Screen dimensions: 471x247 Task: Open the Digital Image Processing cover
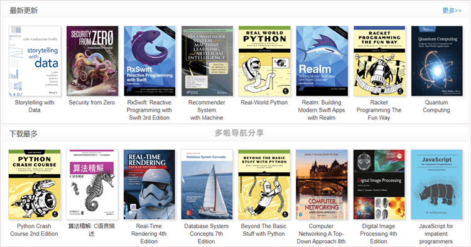379,184
